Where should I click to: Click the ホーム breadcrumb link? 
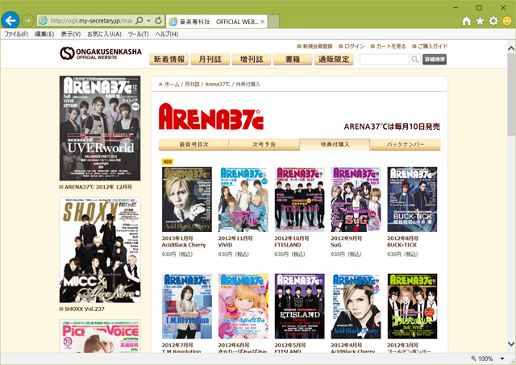[172, 84]
